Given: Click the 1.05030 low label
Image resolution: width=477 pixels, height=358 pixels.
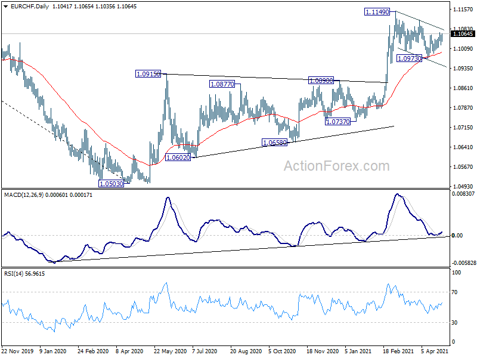Looking at the screenshot, I should [x=111, y=184].
